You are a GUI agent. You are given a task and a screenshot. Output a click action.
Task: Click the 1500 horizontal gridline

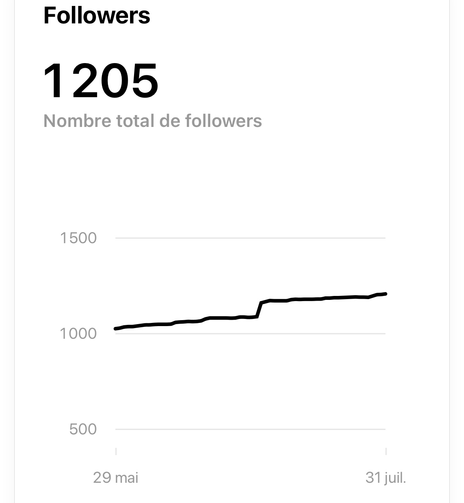click(250, 238)
